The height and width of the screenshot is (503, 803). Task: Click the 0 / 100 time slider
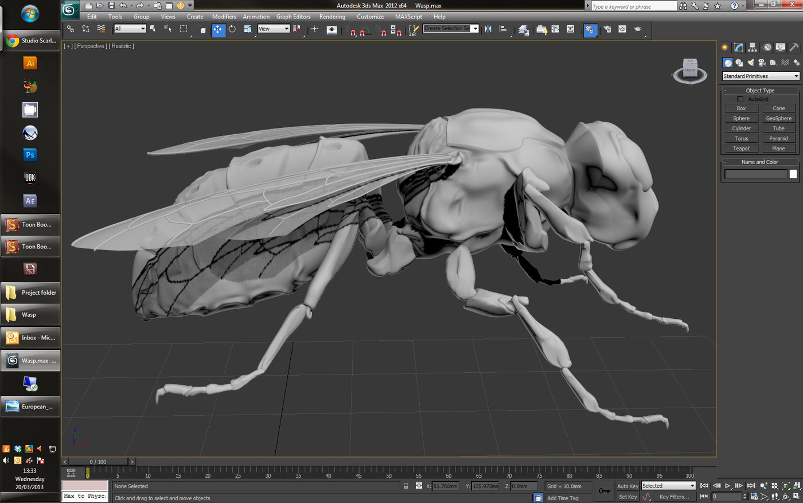(x=98, y=462)
